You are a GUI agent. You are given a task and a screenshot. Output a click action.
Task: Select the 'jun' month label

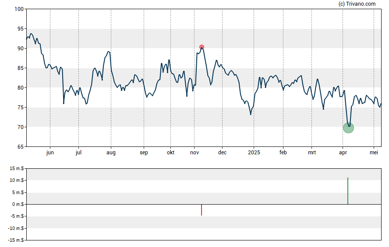point(50,153)
